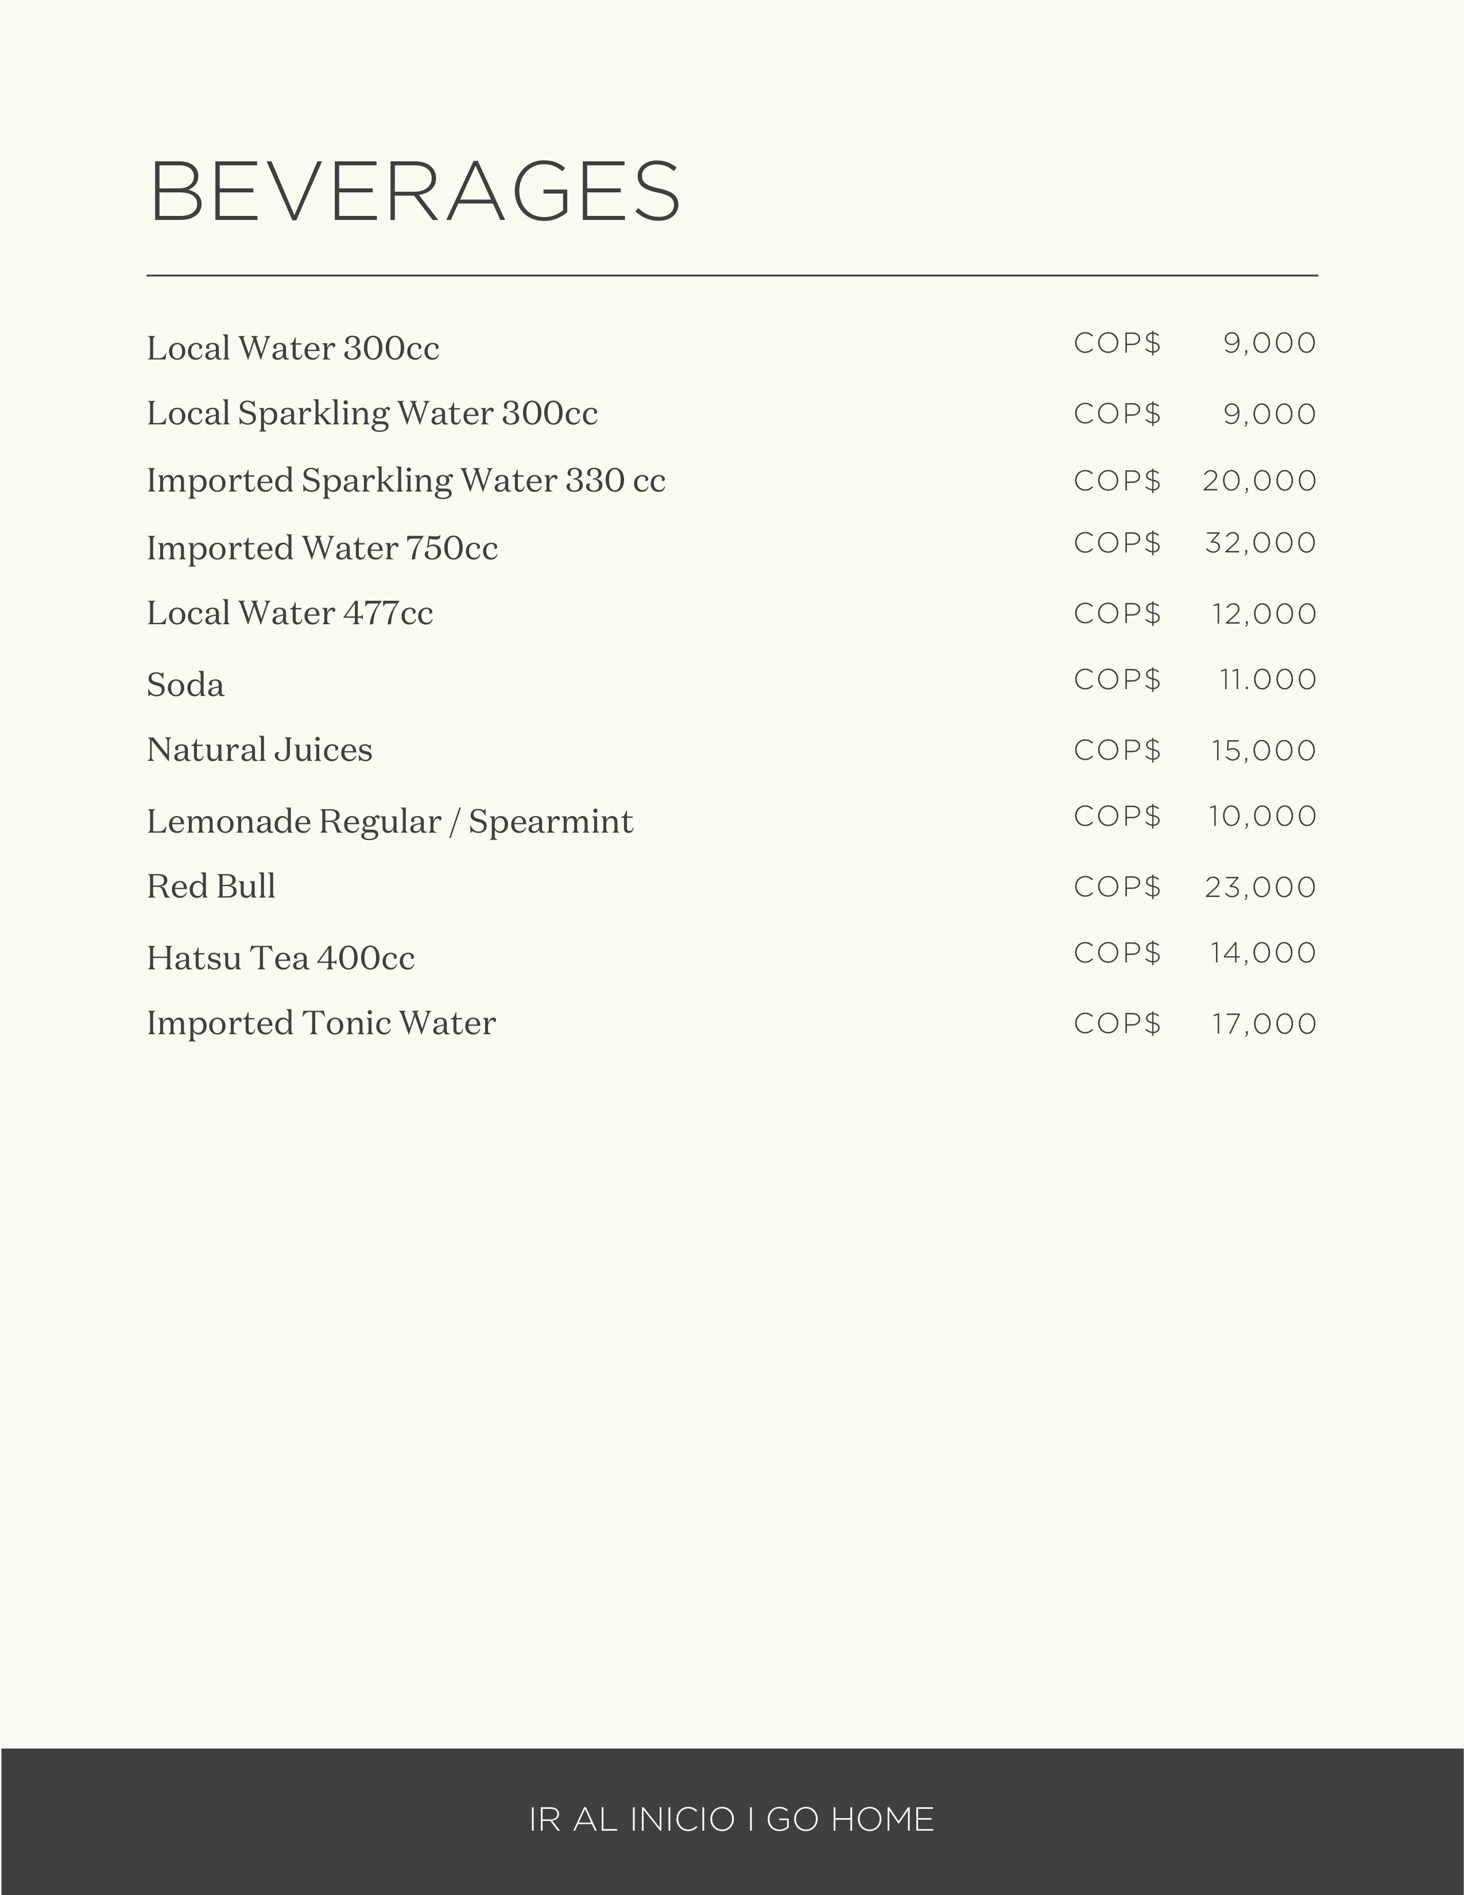Click the 17,000 Tonic Water price
Viewport: 1464px width, 1895px height.
(x=1264, y=1024)
